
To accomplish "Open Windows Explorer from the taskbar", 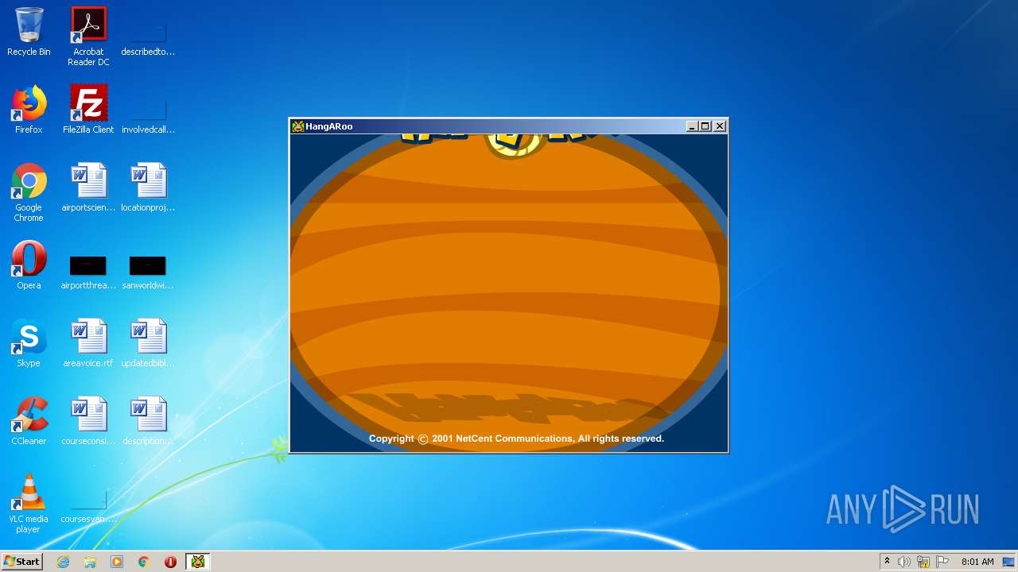I will (90, 562).
